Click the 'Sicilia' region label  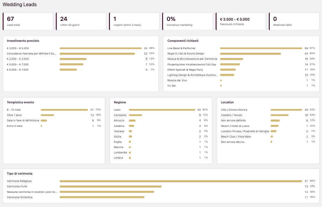tap(118, 137)
